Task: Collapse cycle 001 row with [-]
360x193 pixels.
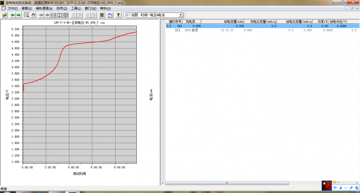Action: tap(168, 26)
